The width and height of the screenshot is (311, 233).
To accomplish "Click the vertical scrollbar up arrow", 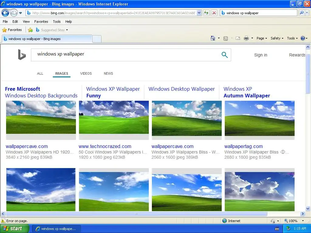I will coord(308,47).
